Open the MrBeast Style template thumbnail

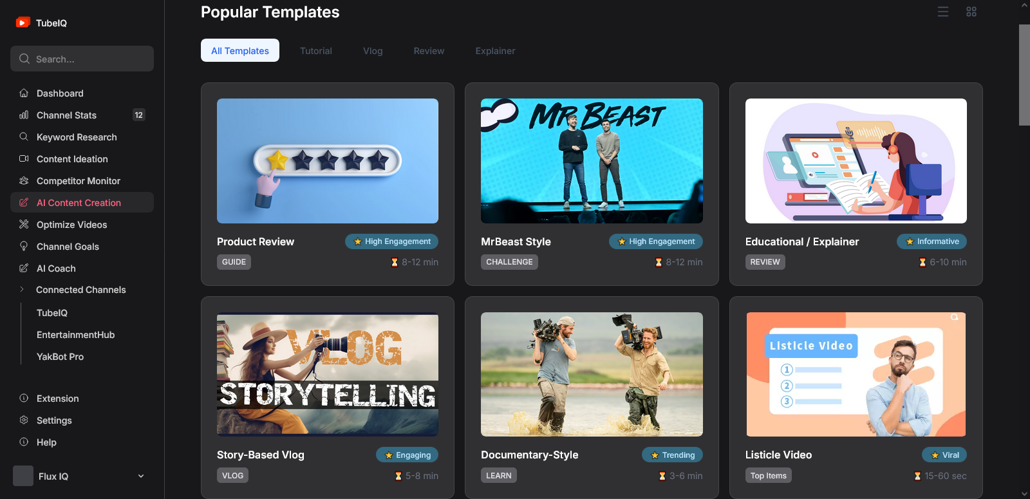pos(592,161)
